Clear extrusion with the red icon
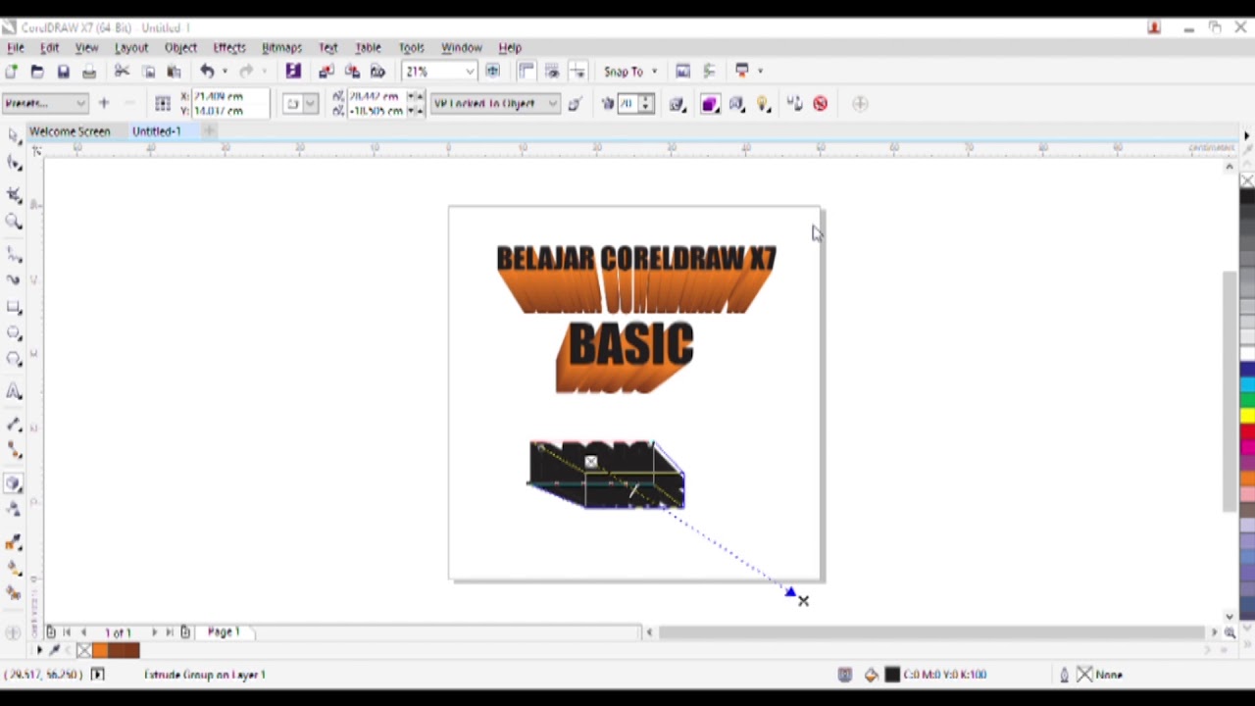Viewport: 1255px width, 706px height. coord(821,104)
